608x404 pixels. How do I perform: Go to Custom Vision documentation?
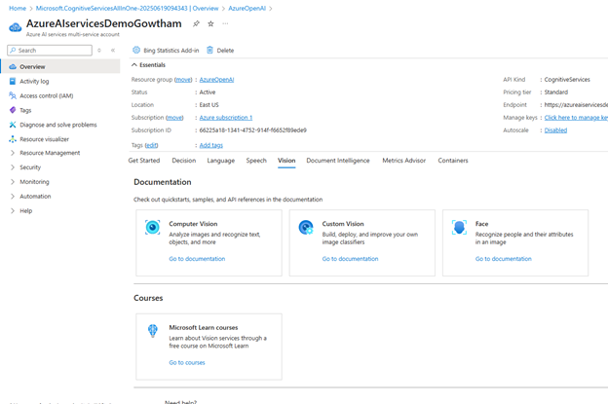350,259
